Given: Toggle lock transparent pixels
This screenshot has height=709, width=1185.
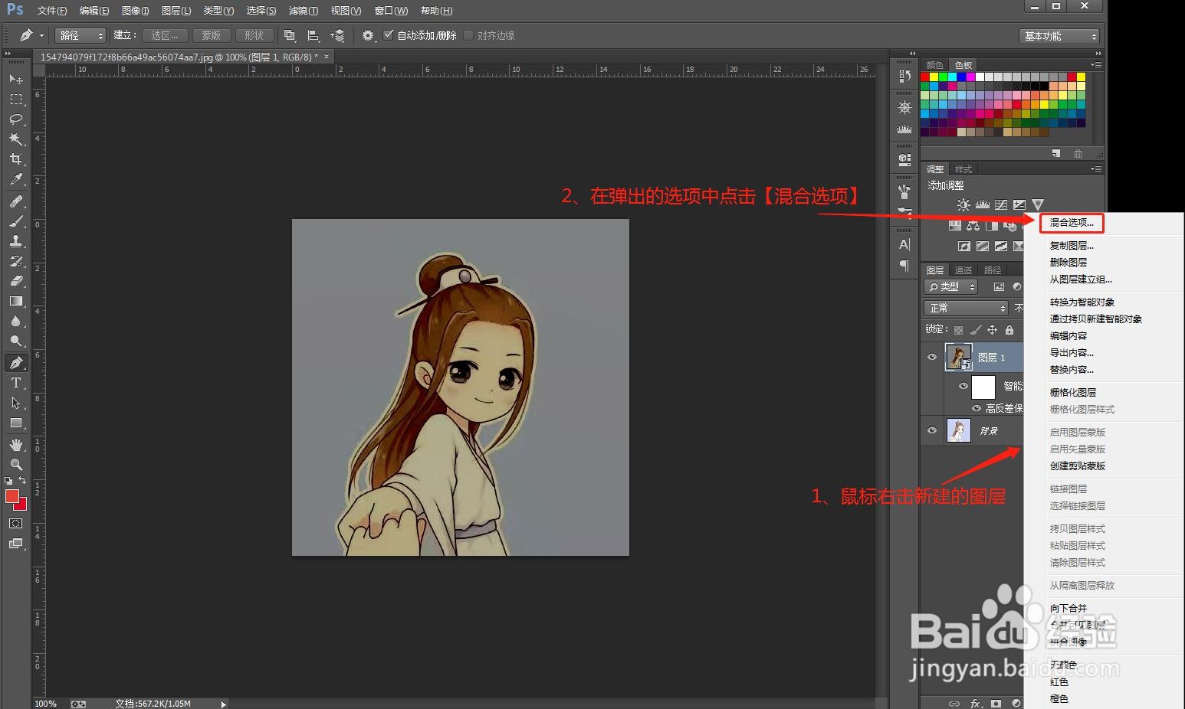Looking at the screenshot, I should pyautogui.click(x=958, y=330).
